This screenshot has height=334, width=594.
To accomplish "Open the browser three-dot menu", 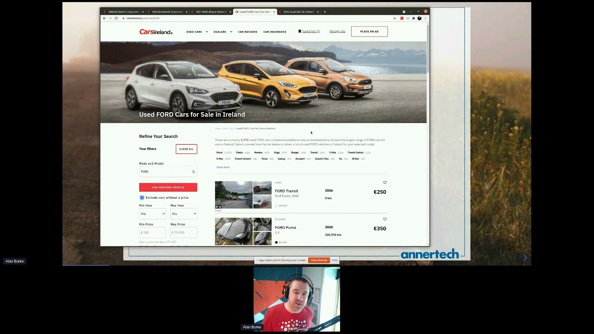I will point(425,18).
